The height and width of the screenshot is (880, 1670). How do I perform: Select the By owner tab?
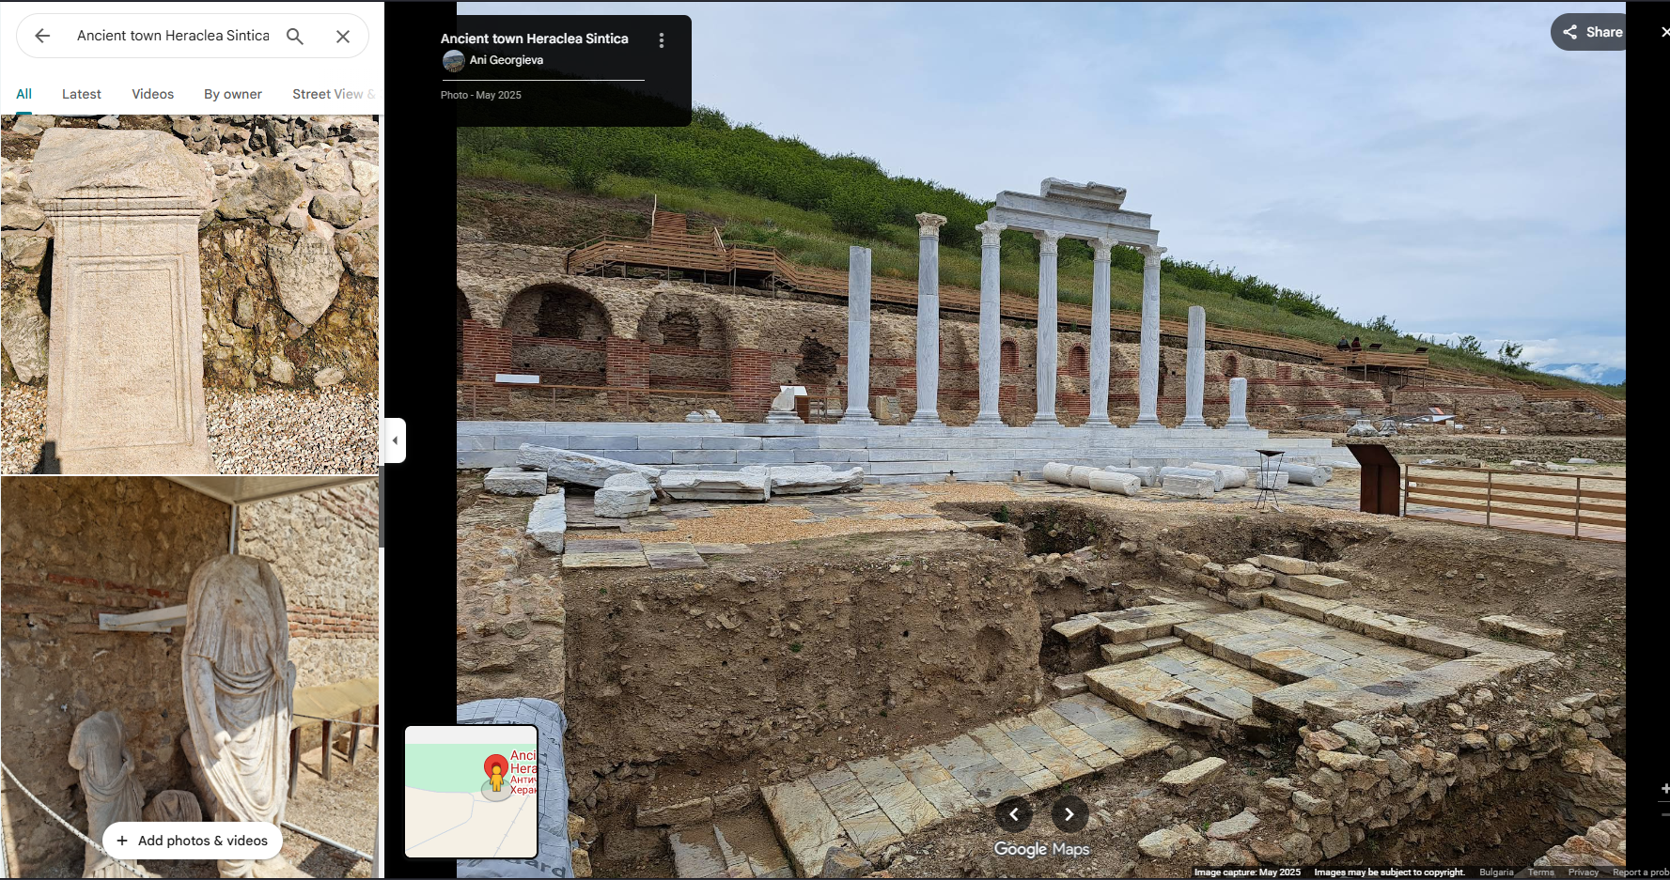[x=233, y=94]
